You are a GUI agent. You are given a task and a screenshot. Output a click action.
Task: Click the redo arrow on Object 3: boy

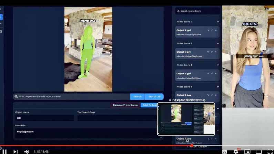[x=212, y=95]
